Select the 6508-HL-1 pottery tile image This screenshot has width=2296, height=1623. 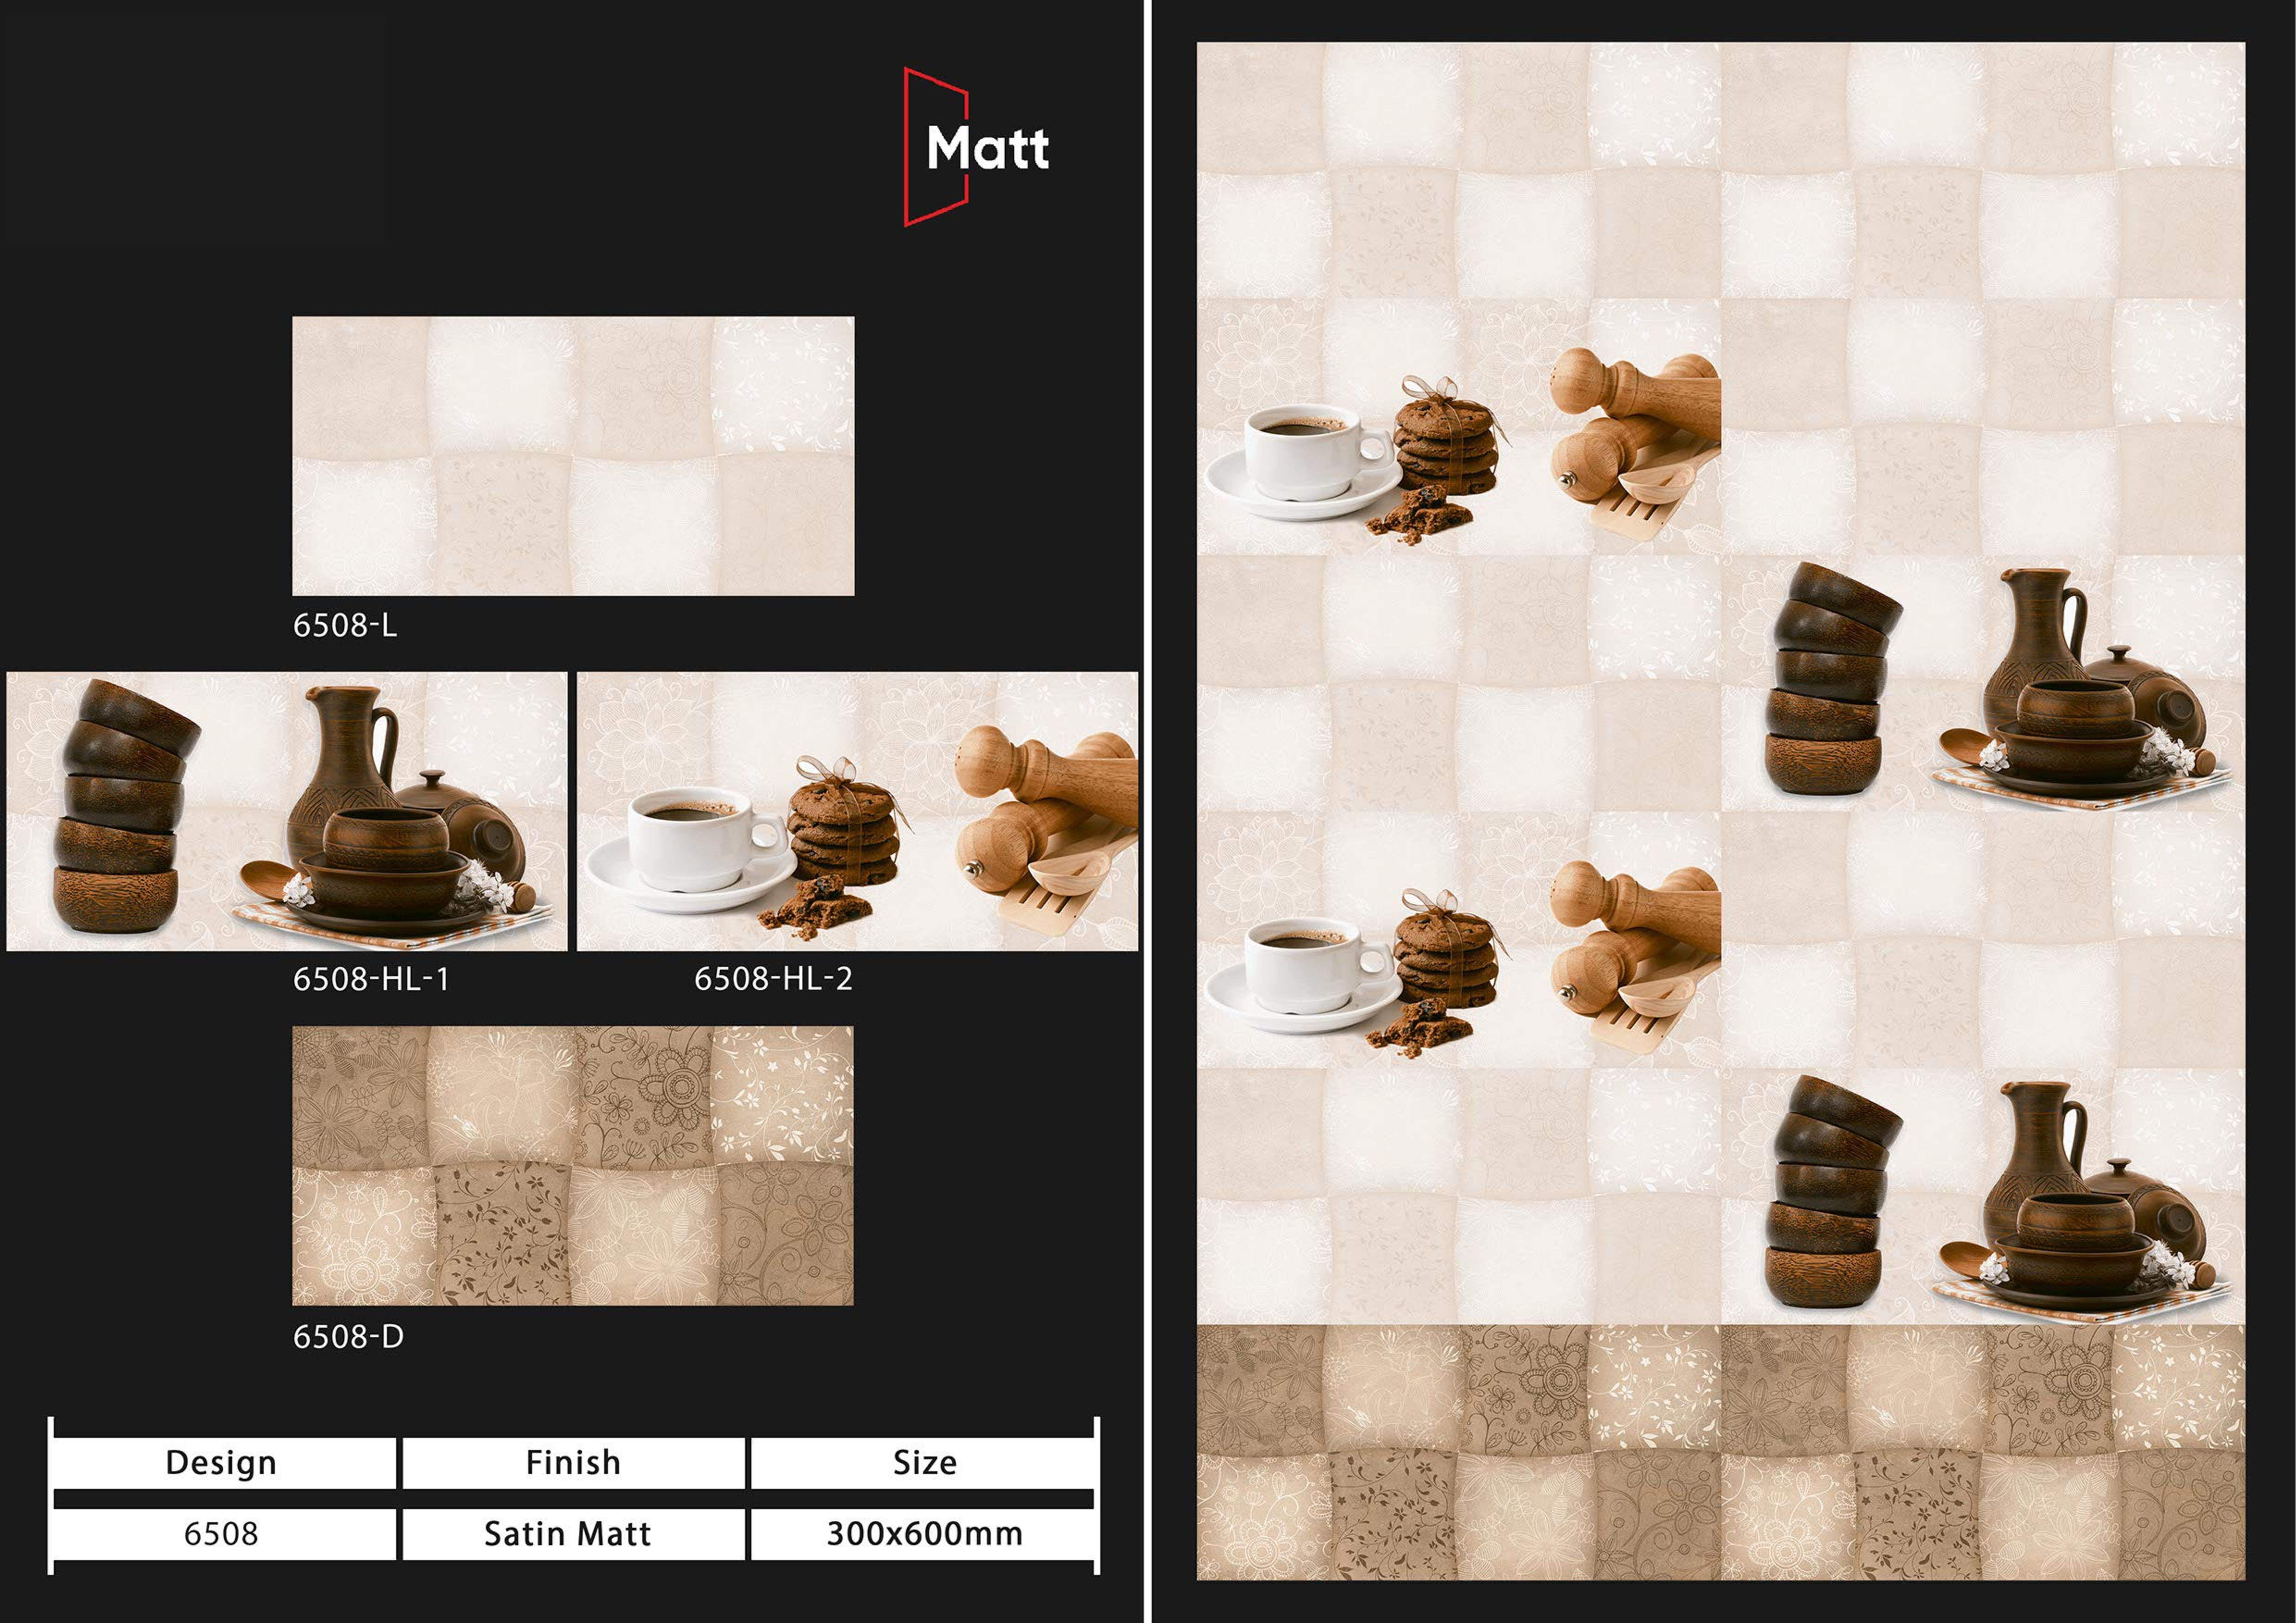286,811
